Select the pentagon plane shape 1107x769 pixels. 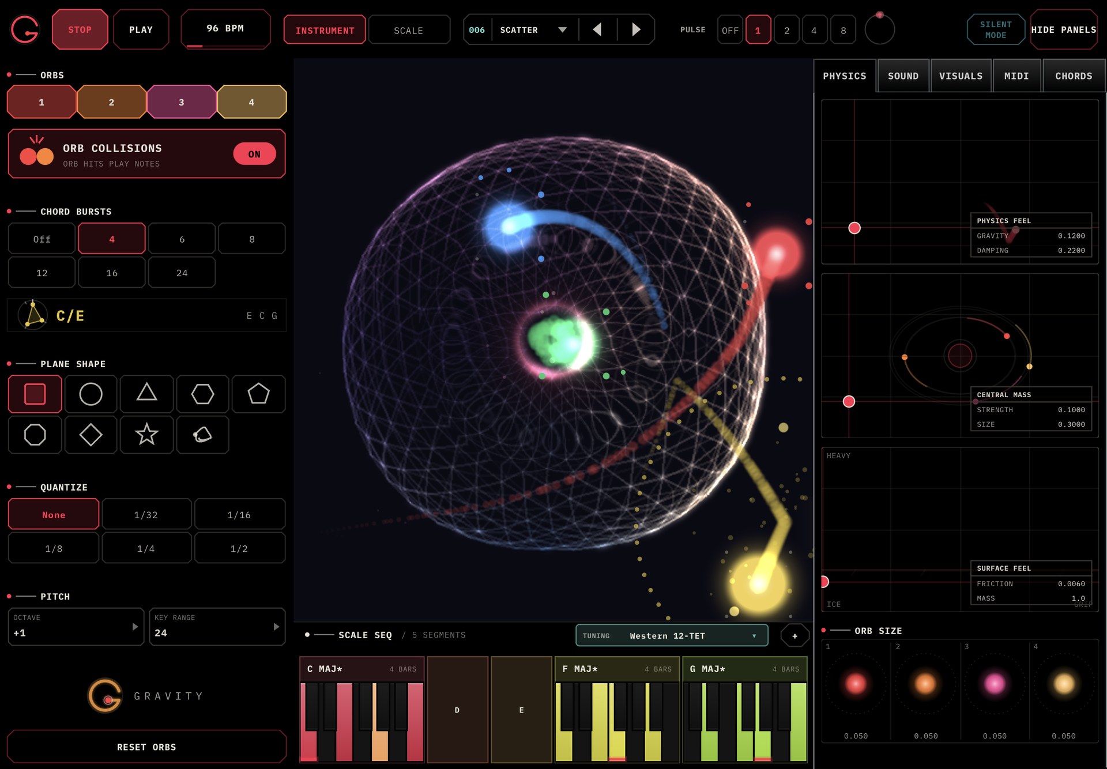click(x=258, y=394)
